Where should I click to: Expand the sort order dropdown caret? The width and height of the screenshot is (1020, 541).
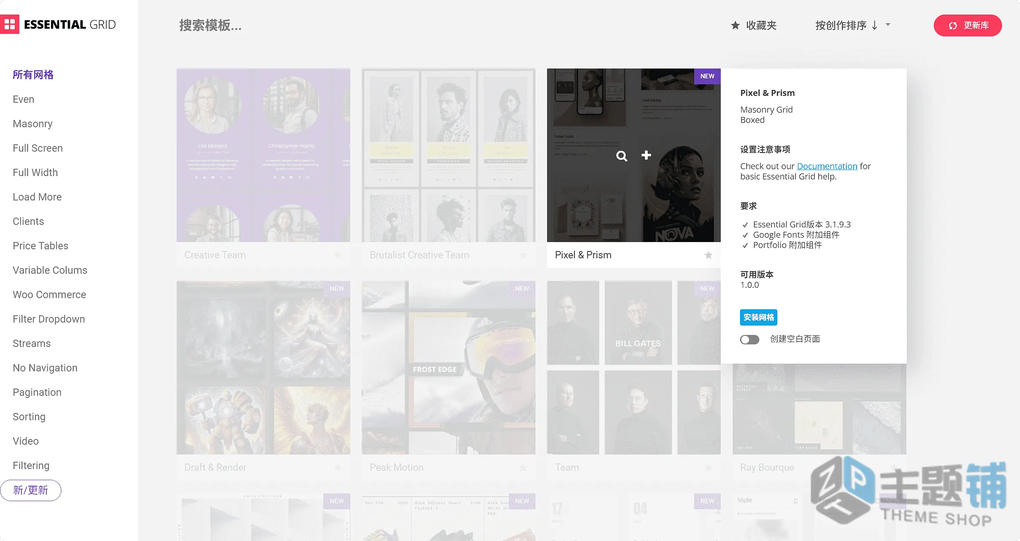(888, 25)
